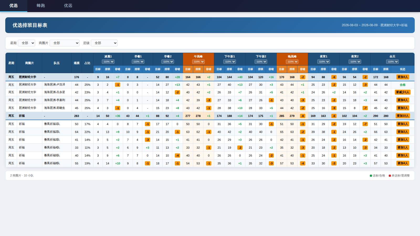420x236 pixels.
Task: Click the 午高峰 header label
Action: click(x=198, y=56)
